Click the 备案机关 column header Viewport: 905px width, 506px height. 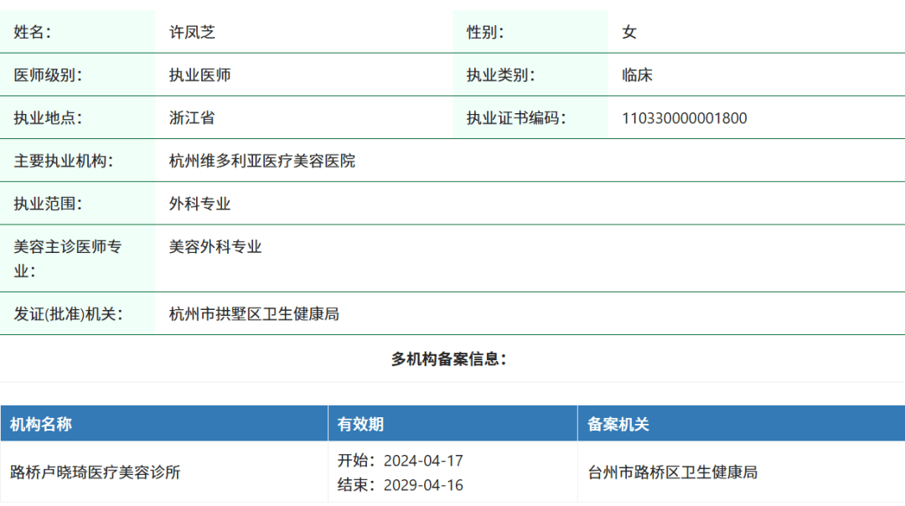tap(618, 424)
